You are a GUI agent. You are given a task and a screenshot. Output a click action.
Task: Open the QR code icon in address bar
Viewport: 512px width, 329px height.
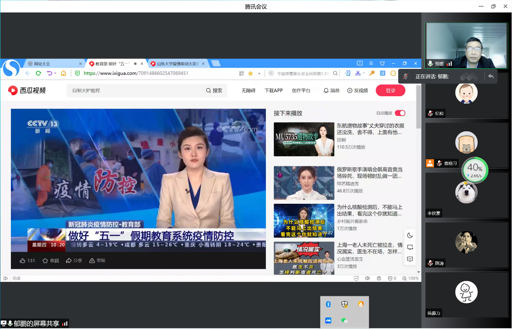click(x=242, y=73)
